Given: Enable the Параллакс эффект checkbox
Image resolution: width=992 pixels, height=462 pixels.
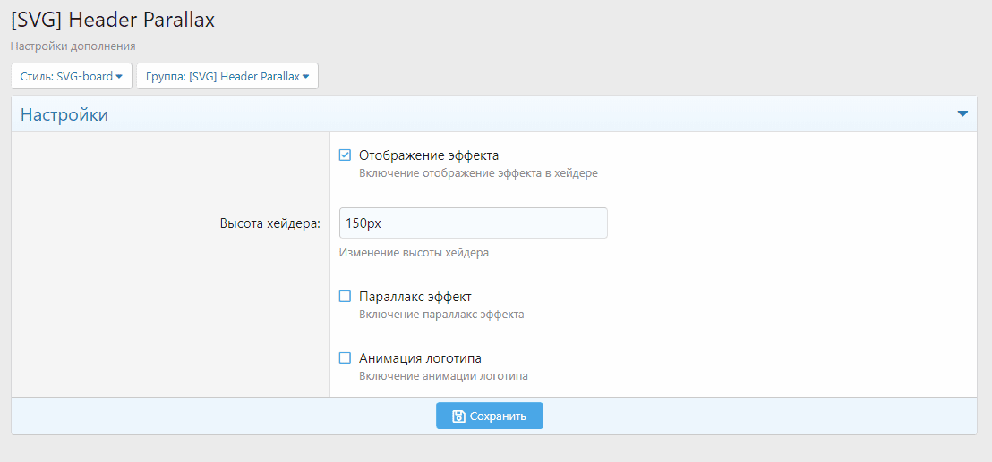Looking at the screenshot, I should pos(345,297).
